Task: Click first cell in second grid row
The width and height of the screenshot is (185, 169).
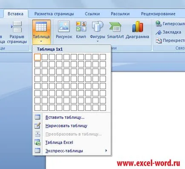Action: tap(38, 64)
